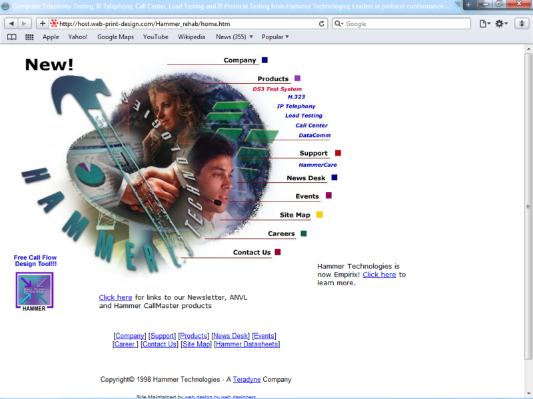Open the footer [Events] link
This screenshot has width=533, height=399.
[264, 336]
